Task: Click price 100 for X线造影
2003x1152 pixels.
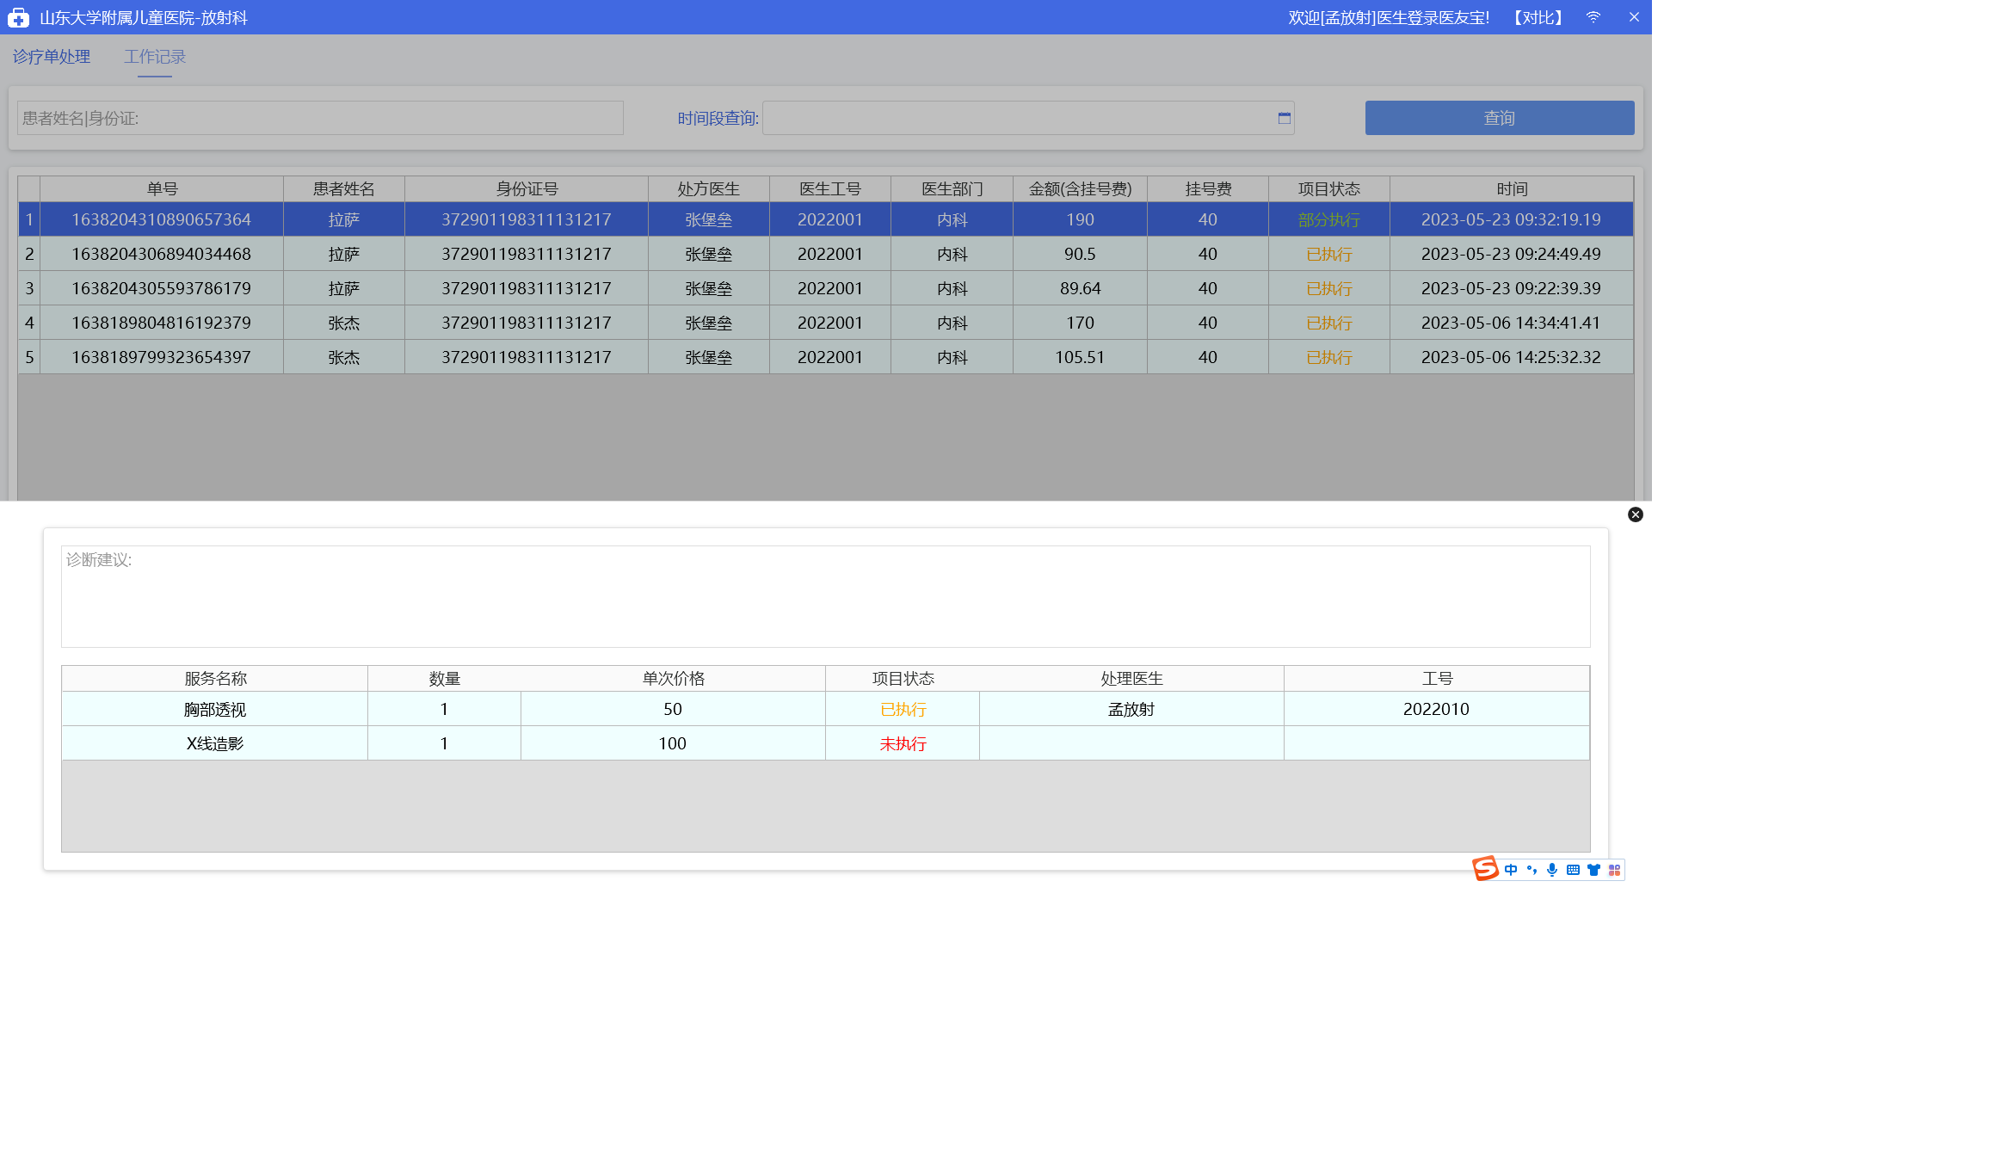Action: [673, 743]
